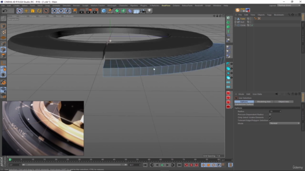The image size is (305, 171).
Task: Switch to Polygons mode in left sidebar
Action: pos(3,56)
